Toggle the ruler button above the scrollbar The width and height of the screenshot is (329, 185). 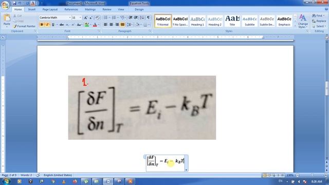tap(327, 38)
